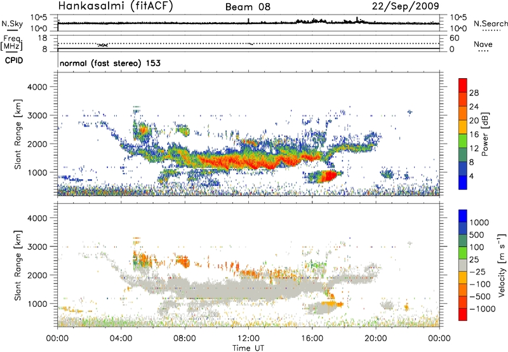Click the 'Time UT' axis label

click(x=248, y=348)
